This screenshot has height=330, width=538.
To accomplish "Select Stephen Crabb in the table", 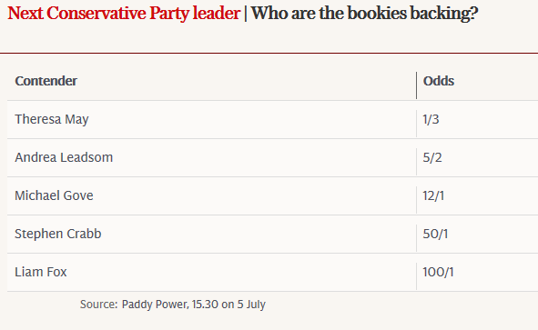I will coord(58,234).
